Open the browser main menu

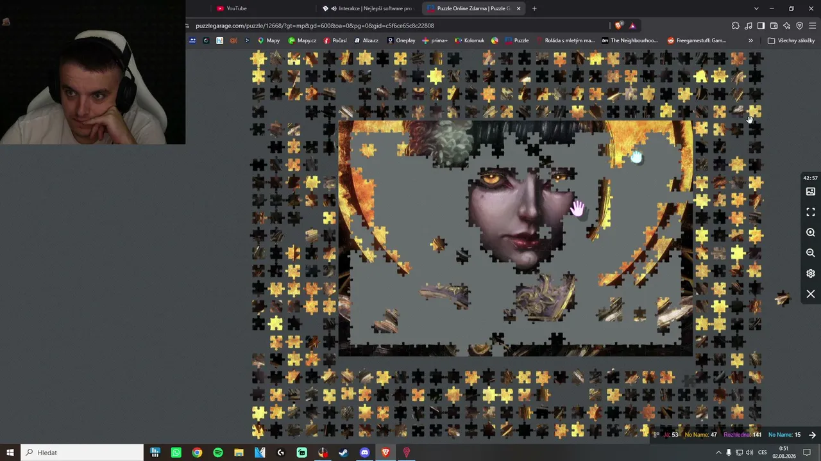[812, 26]
